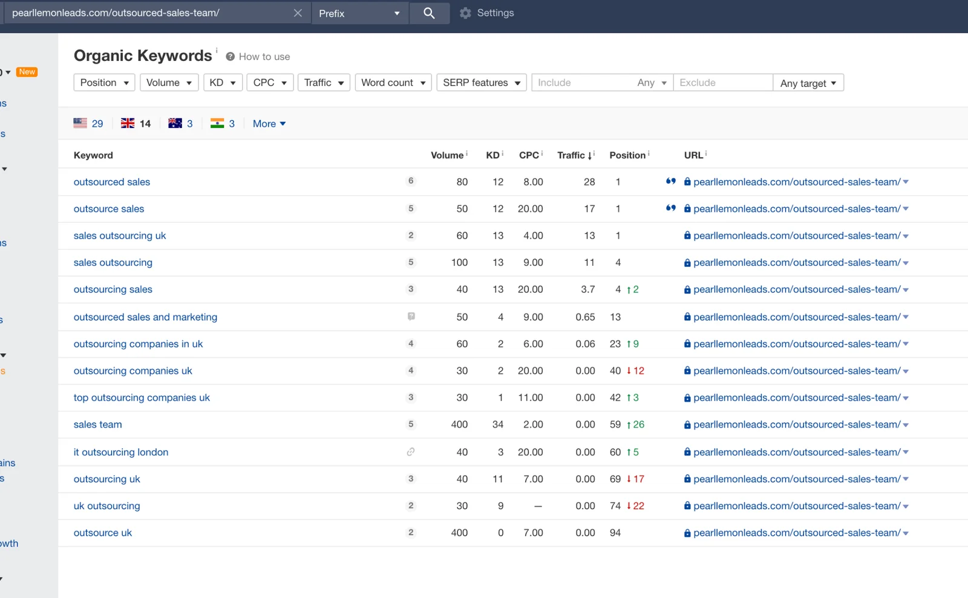This screenshot has width=968, height=598.
Task: Open Settings gear icon
Action: (x=465, y=13)
